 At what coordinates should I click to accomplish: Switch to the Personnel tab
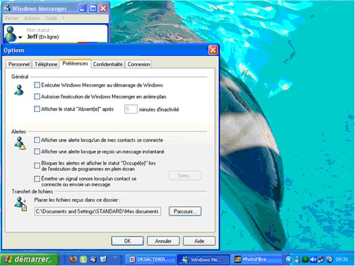[x=19, y=64]
